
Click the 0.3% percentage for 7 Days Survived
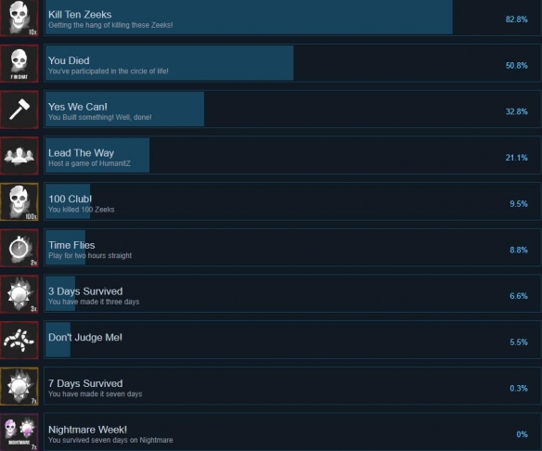519,389
